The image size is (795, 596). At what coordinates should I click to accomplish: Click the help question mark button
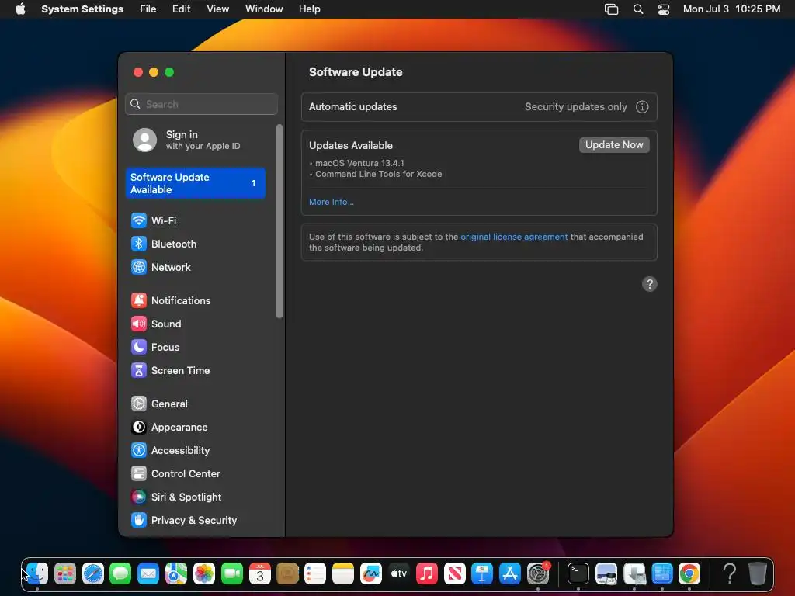(x=650, y=284)
